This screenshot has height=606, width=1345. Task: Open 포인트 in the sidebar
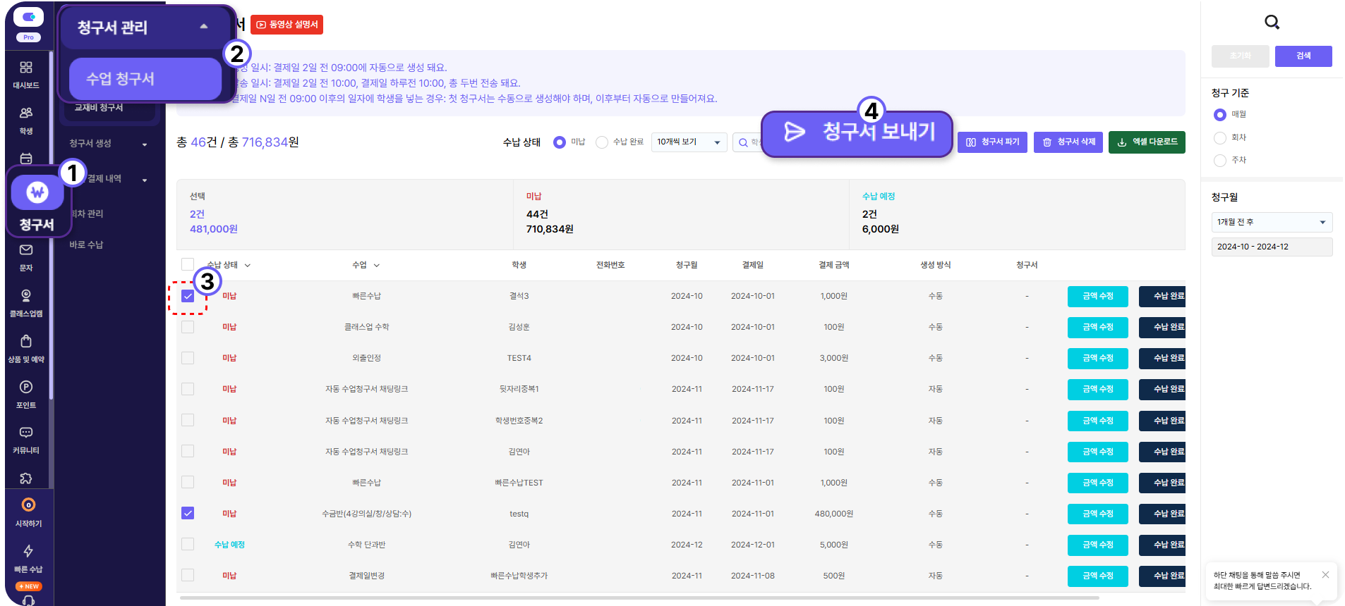click(26, 394)
